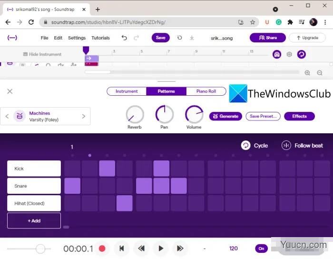
Task: Click the Machines drum instrument icon
Action: tap(20, 116)
